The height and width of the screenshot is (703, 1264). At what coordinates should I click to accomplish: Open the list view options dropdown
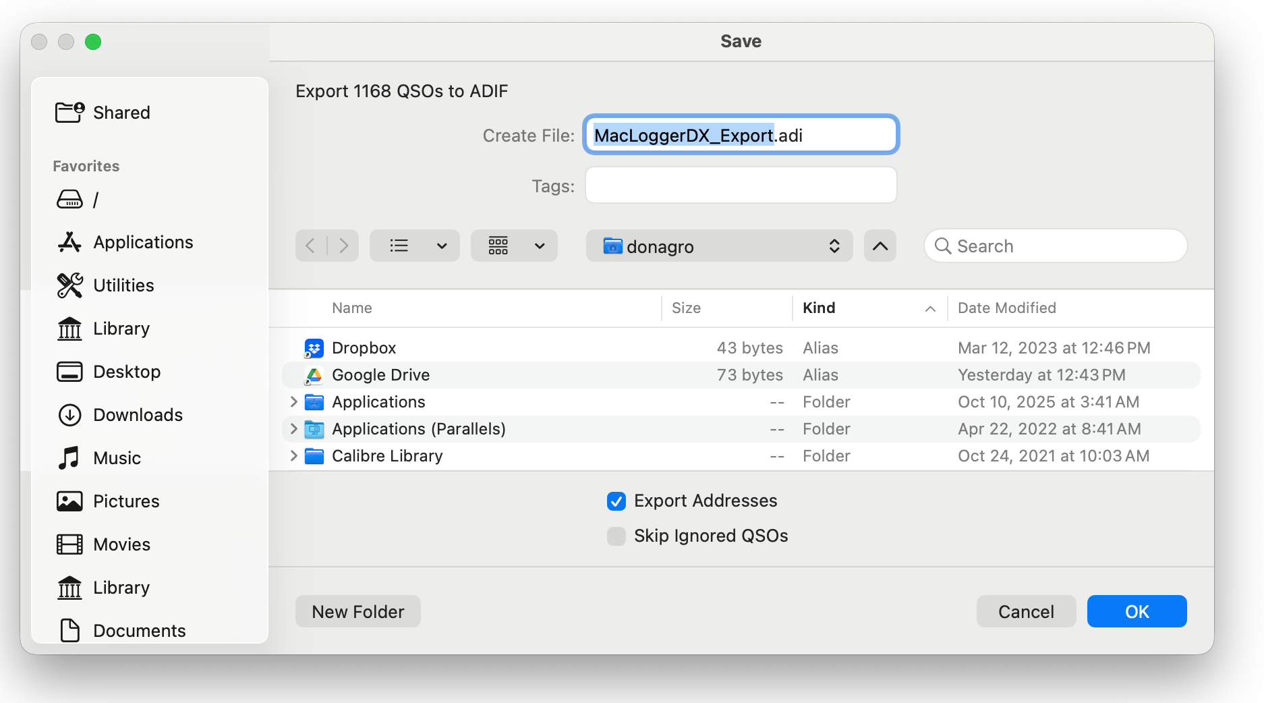pyautogui.click(x=441, y=246)
